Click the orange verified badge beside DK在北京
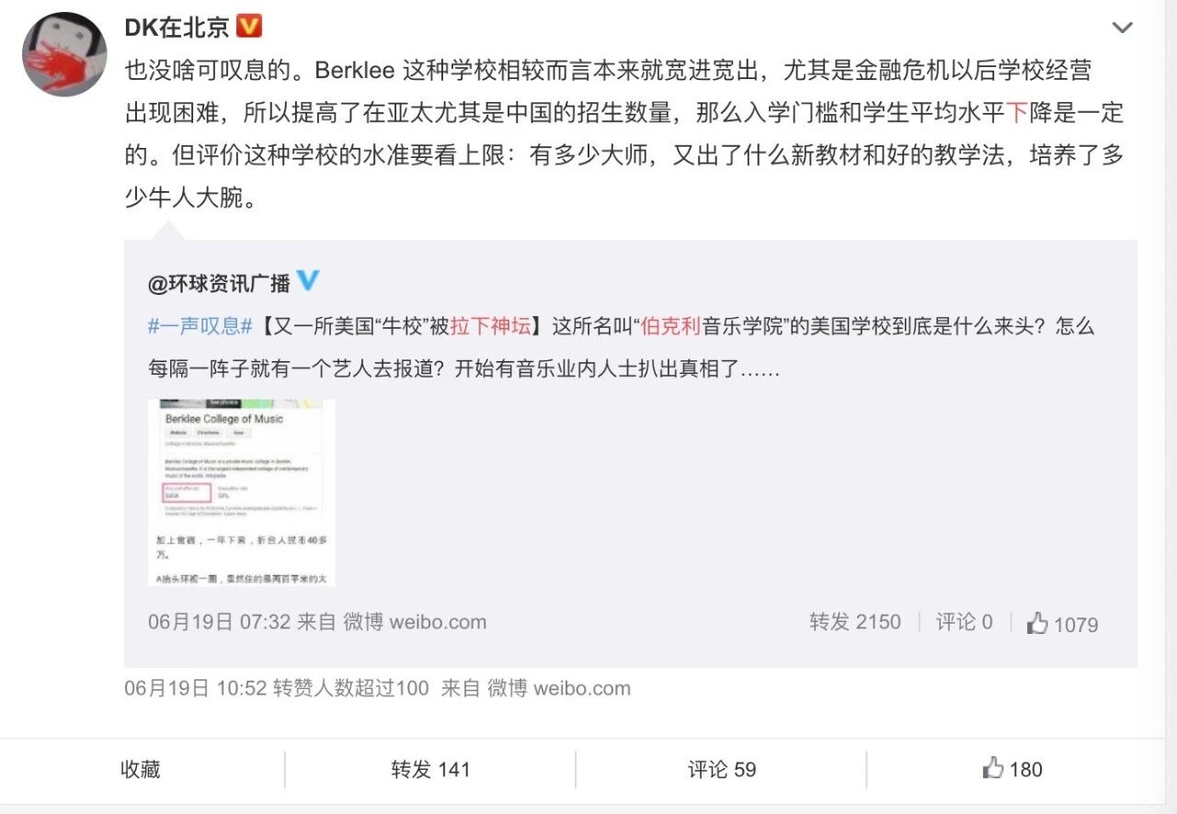This screenshot has width=1177, height=814. pyautogui.click(x=249, y=27)
